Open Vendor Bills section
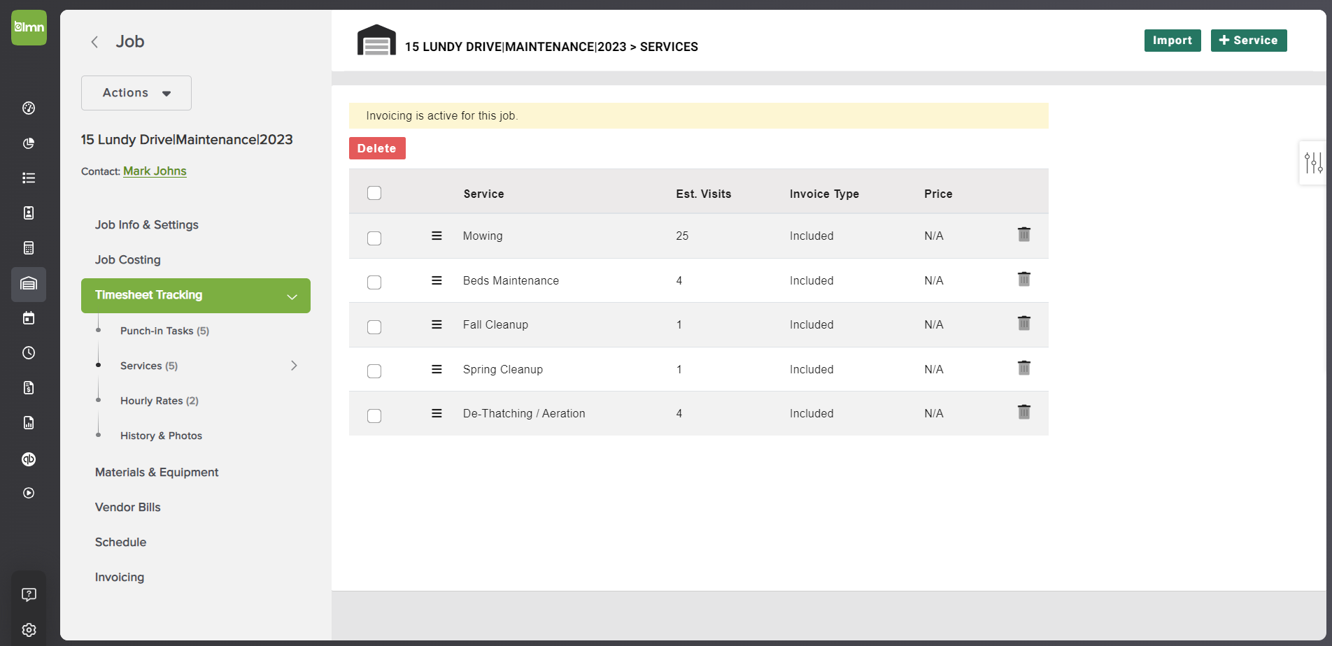This screenshot has width=1332, height=646. tap(128, 508)
